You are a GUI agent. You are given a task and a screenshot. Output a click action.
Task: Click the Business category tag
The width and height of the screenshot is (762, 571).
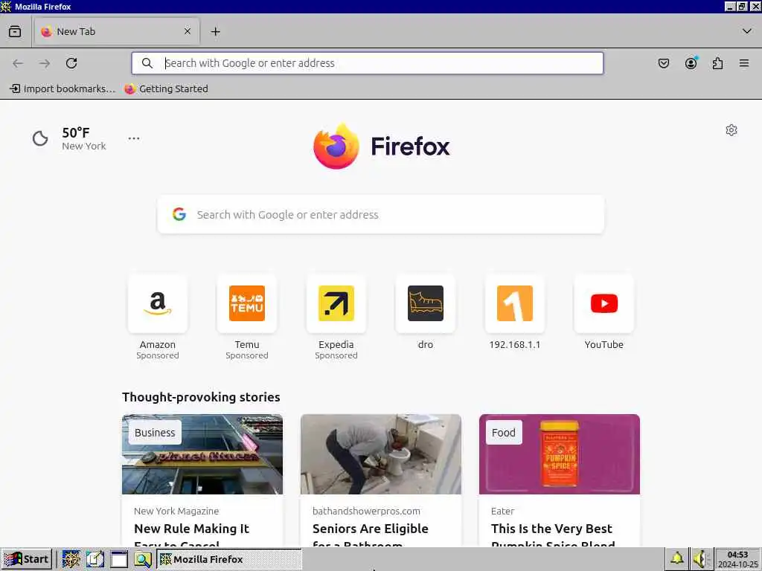click(155, 432)
